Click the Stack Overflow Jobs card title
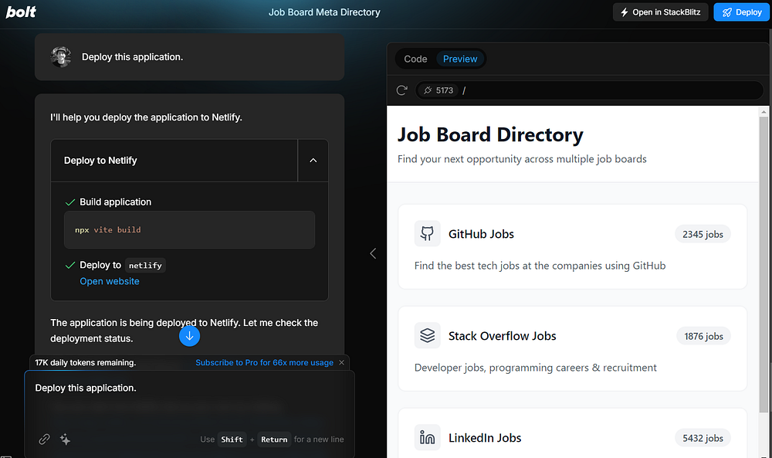The image size is (772, 458). pos(503,336)
